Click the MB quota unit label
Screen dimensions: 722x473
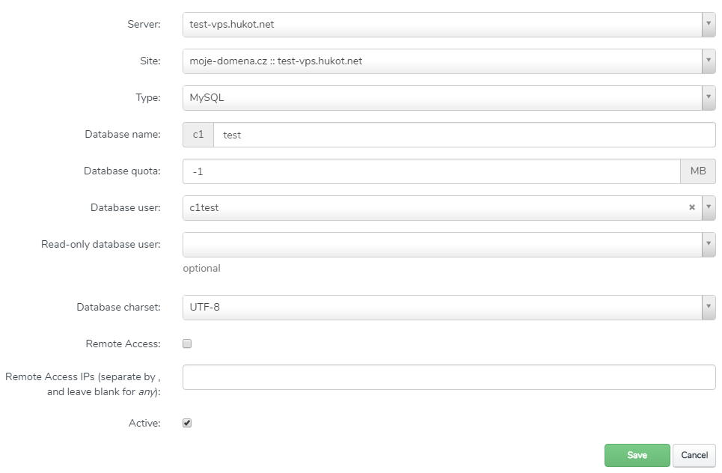tap(698, 171)
